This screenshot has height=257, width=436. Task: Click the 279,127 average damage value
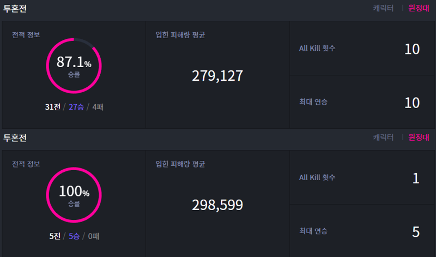click(217, 76)
